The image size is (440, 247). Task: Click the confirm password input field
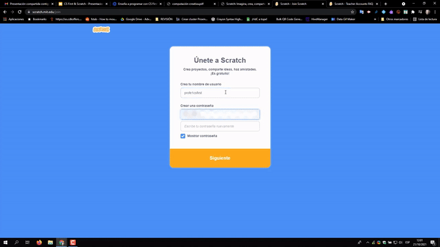[219, 126]
